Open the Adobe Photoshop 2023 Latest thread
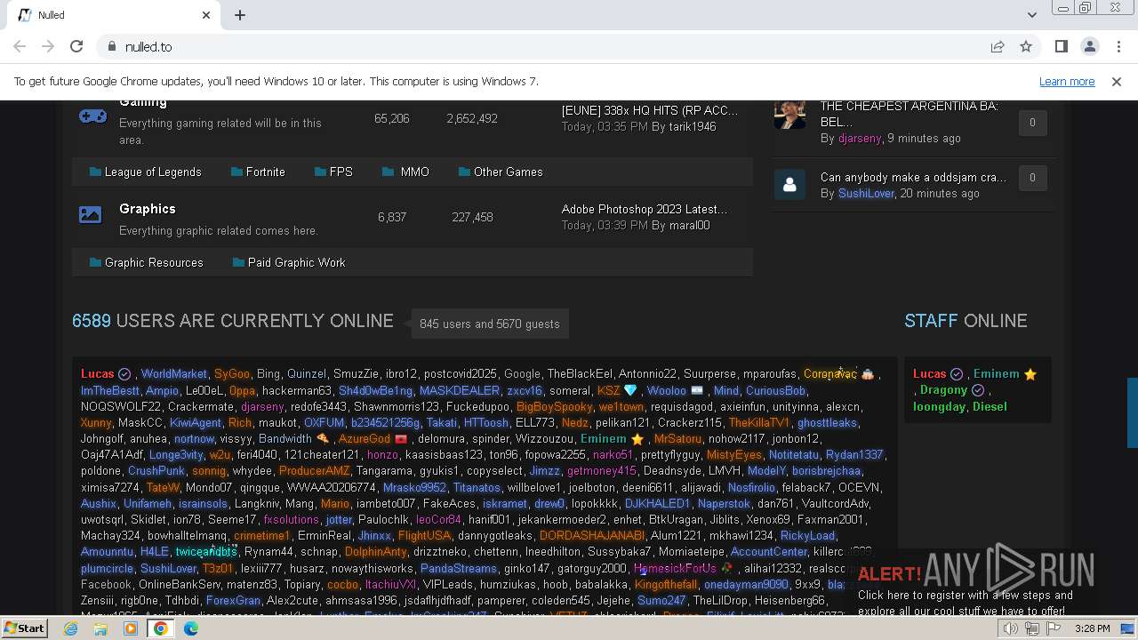The height and width of the screenshot is (640, 1138). 645,209
